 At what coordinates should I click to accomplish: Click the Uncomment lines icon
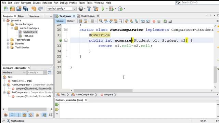coord(170,21)
